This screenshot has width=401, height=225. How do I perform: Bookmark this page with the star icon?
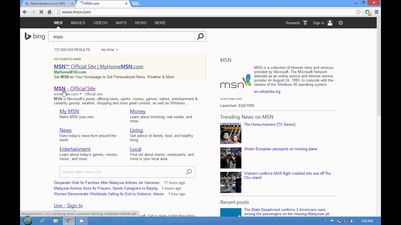pos(358,12)
